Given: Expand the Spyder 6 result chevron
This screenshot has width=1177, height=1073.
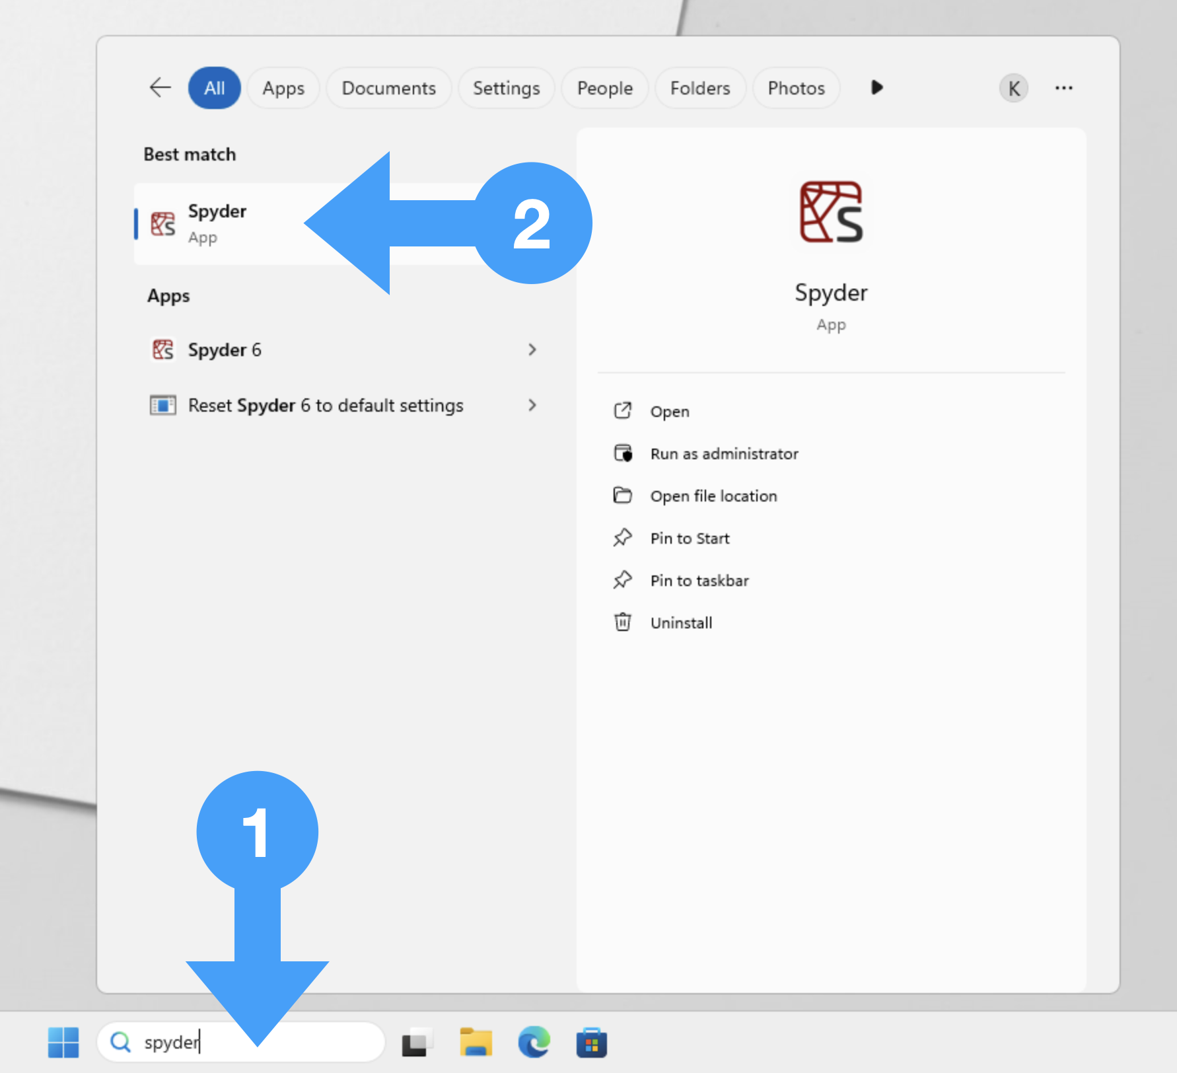Looking at the screenshot, I should pos(532,350).
